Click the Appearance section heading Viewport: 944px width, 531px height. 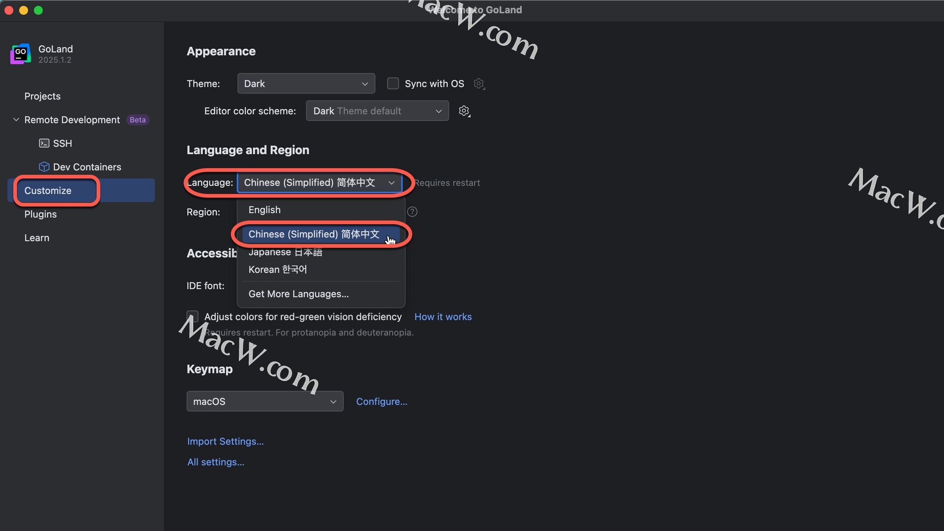[x=221, y=51]
